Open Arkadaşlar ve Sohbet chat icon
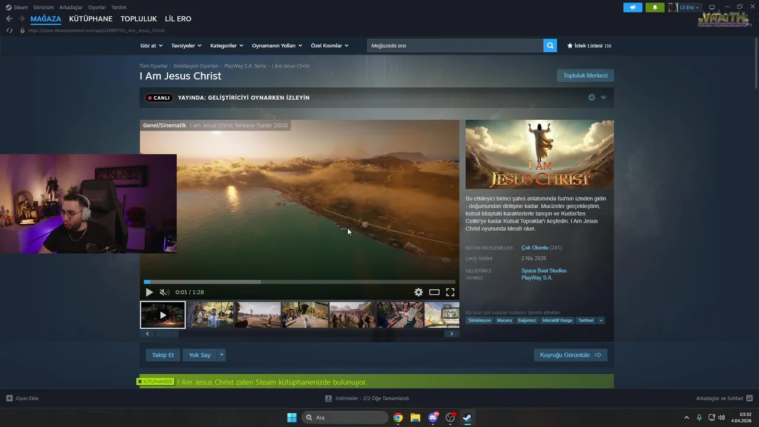 pyautogui.click(x=750, y=398)
